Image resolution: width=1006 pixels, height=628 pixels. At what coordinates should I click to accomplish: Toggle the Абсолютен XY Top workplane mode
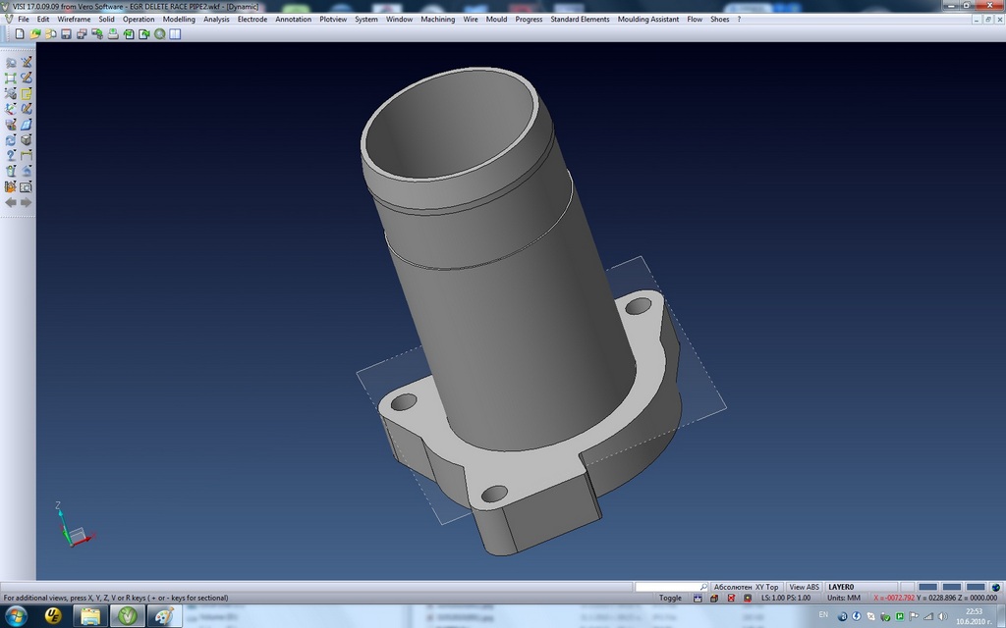[x=746, y=587]
